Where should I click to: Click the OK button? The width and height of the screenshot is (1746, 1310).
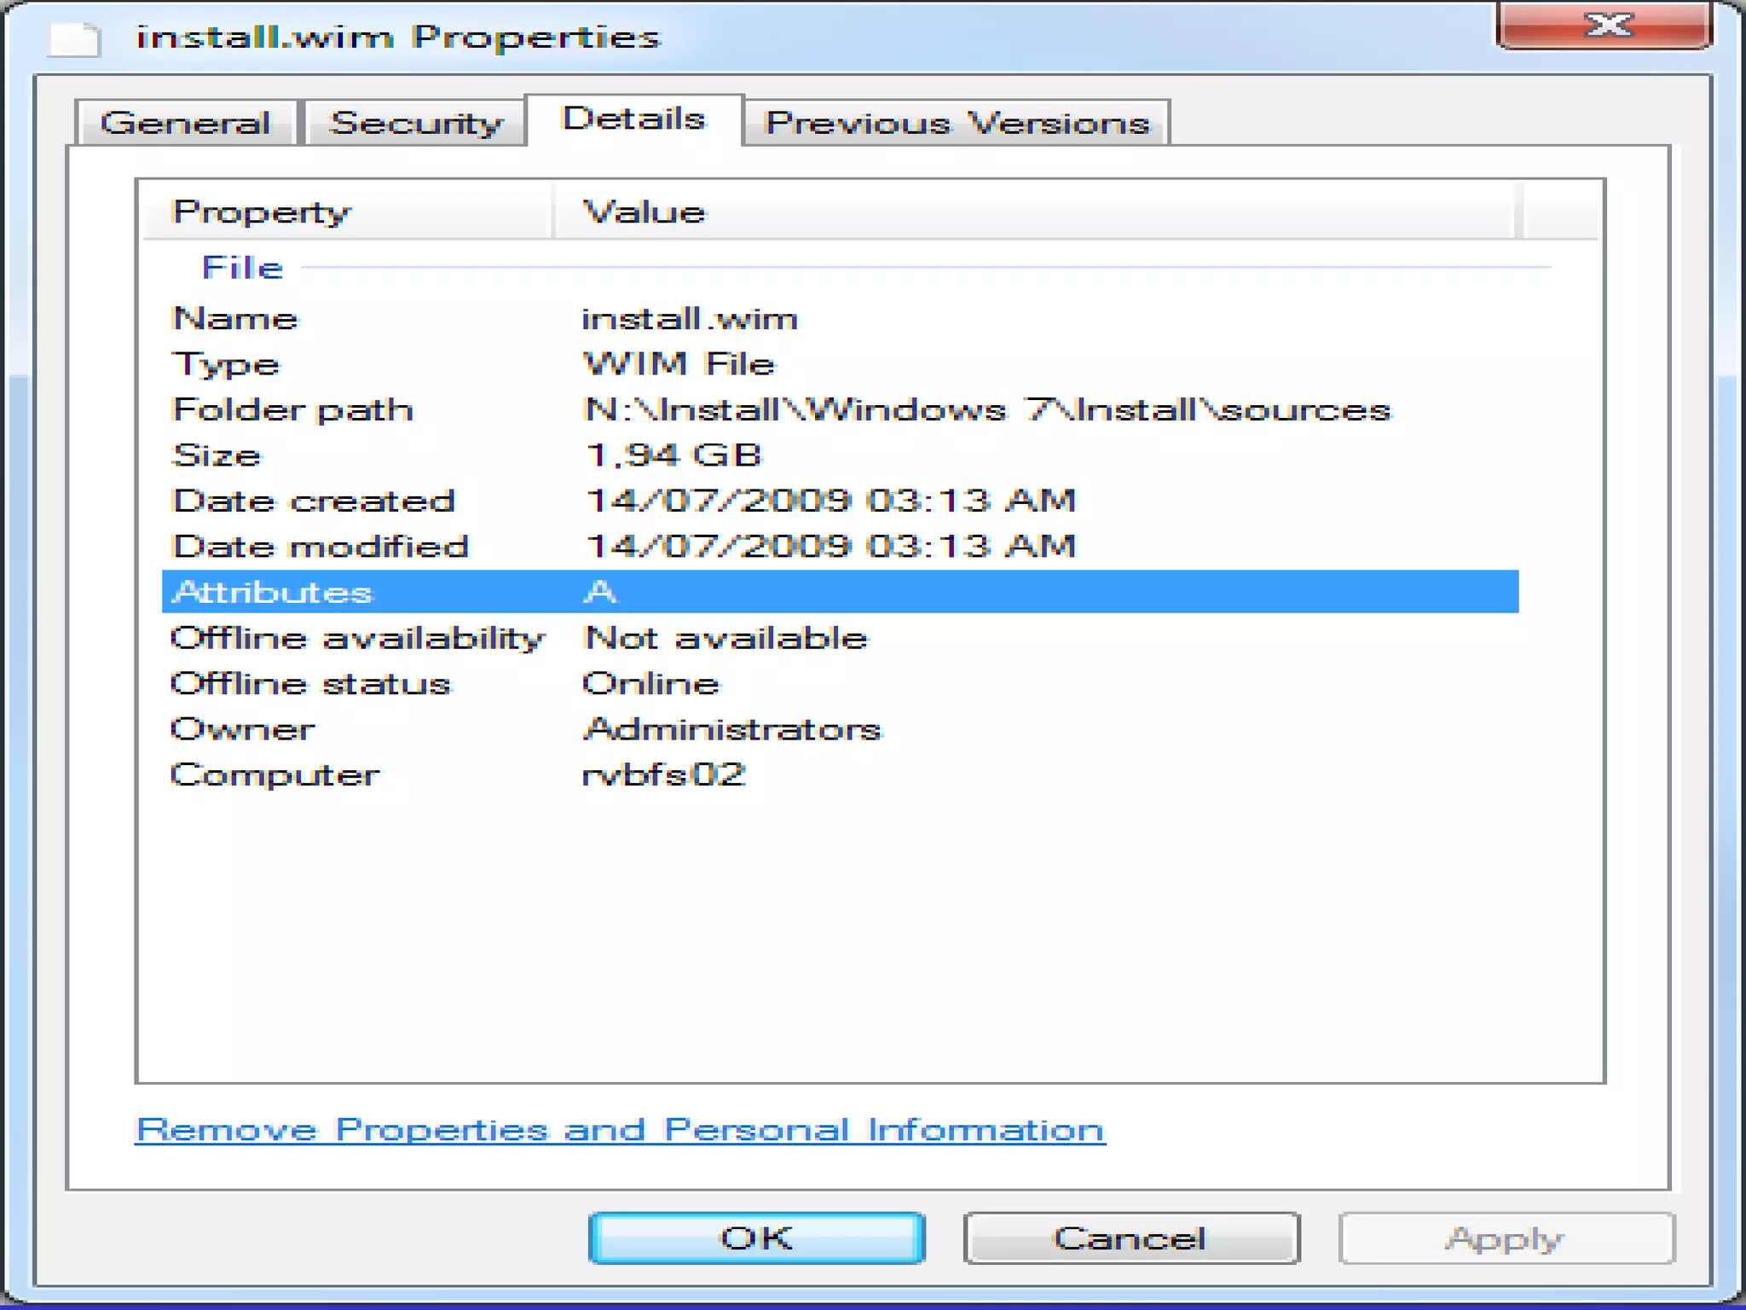click(x=756, y=1238)
